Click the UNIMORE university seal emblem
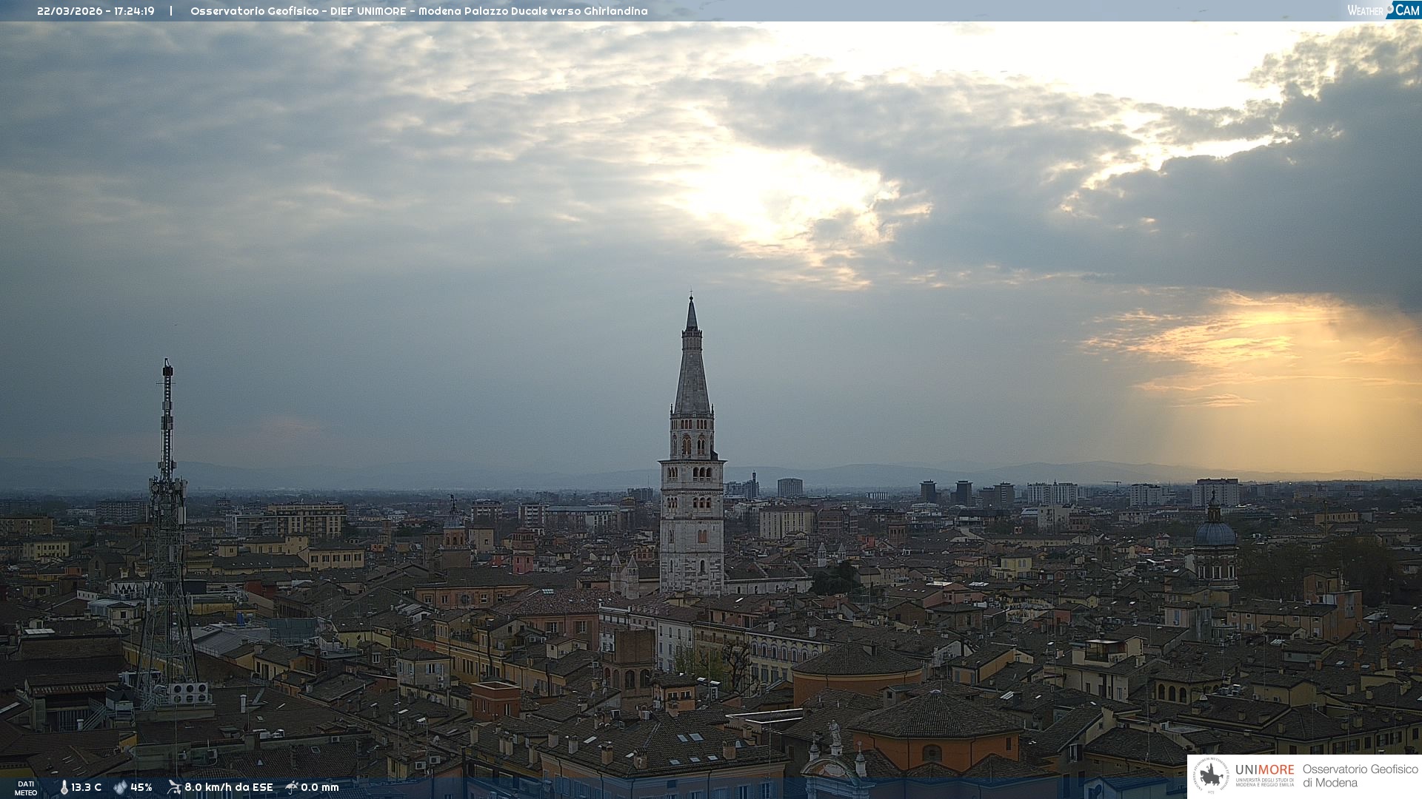Screen dimensions: 1422x799 1211,775
